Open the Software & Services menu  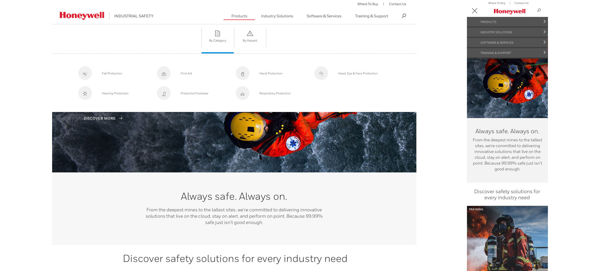tap(324, 16)
